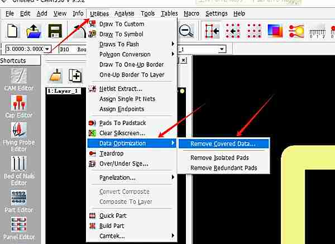This screenshot has height=244, width=335.
Task: Click Remove Isolated Pads submenu item
Action: pos(224,157)
